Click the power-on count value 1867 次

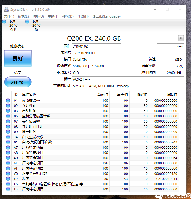click(170, 66)
